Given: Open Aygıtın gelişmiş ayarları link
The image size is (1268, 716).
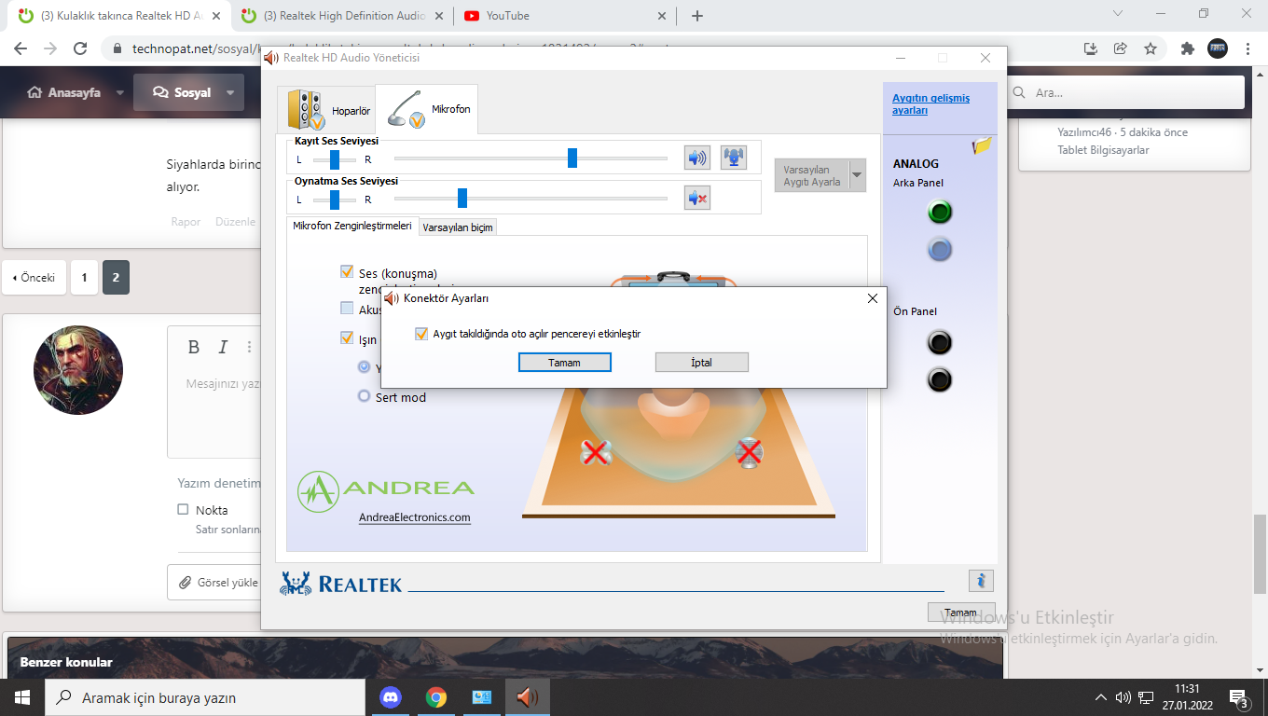Looking at the screenshot, I should [930, 104].
